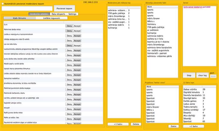Click the Pievienot topam button

tap(64, 8)
